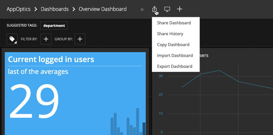Select the department suggested tag
Image resolution: width=273 pixels, height=135 pixels.
54,25
